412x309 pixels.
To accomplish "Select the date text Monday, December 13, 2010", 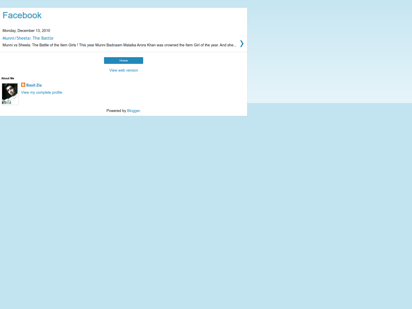I will [26, 31].
